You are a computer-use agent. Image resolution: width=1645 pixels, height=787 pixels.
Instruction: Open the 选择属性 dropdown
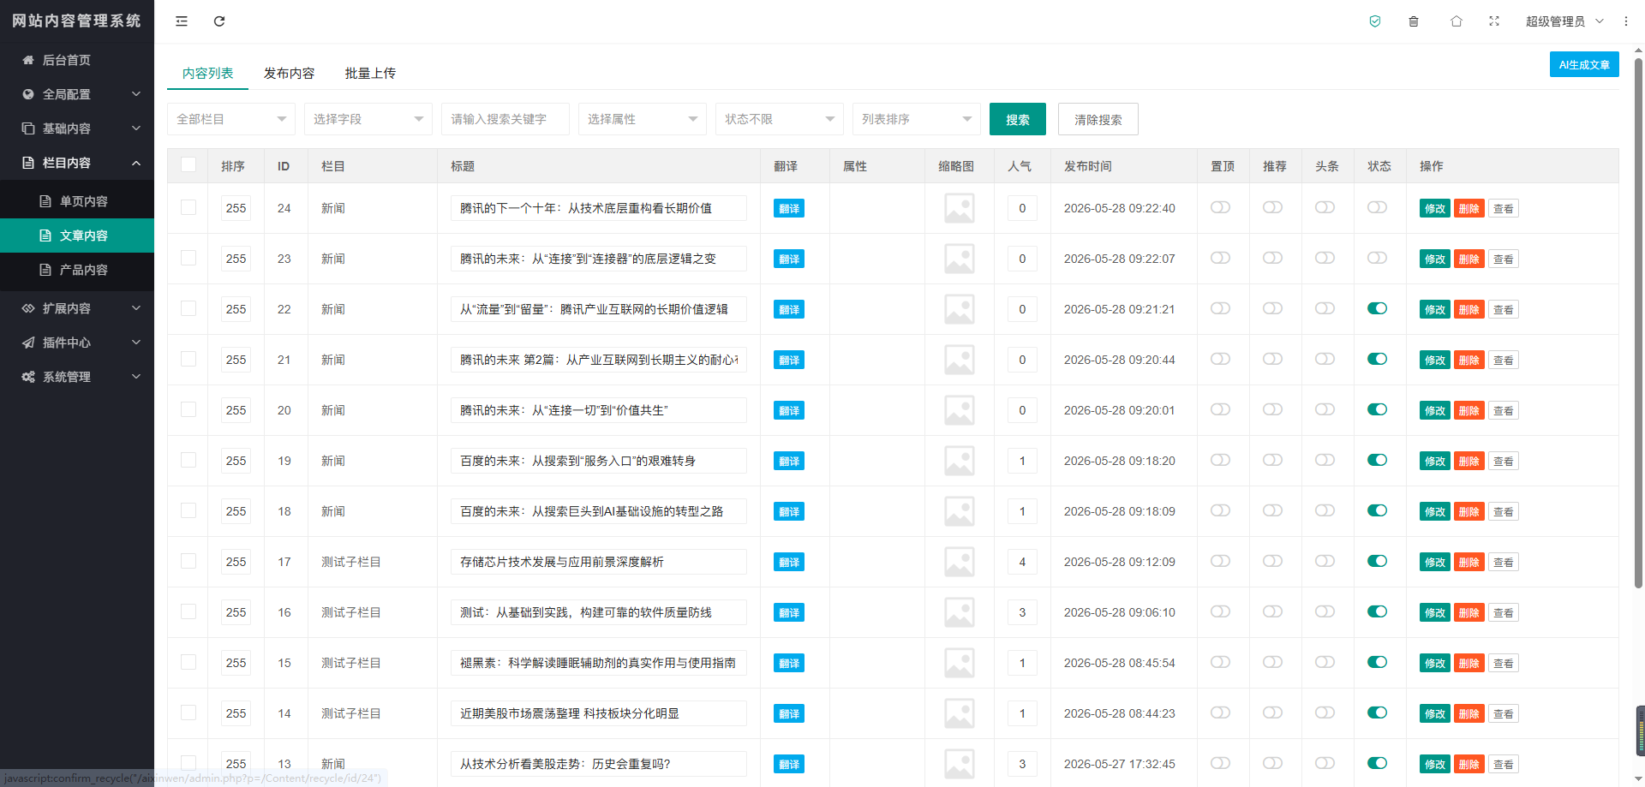[x=643, y=119]
